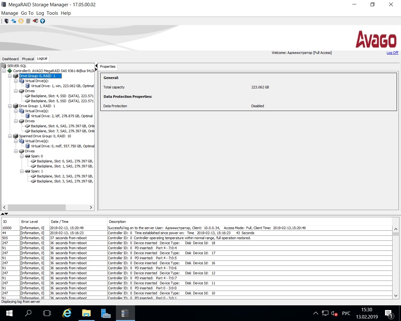Click the Span: 1 disks icon

(x=28, y=171)
